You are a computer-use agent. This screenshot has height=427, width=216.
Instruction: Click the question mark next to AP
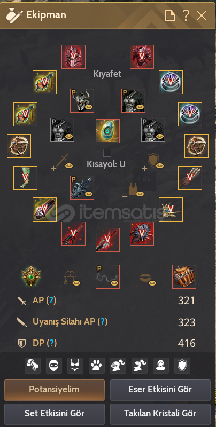[x=51, y=300]
